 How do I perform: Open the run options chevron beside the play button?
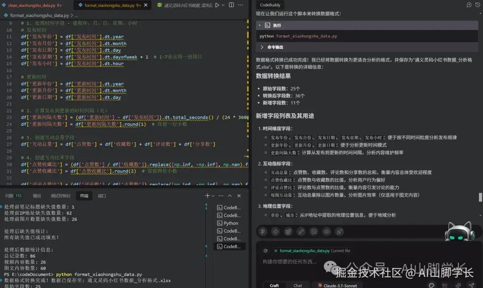tap(223, 4)
